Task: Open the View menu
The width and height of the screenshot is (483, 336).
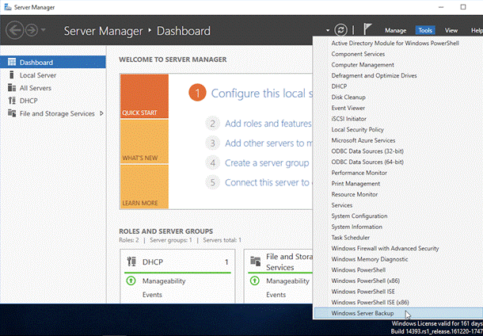Action: click(x=451, y=30)
